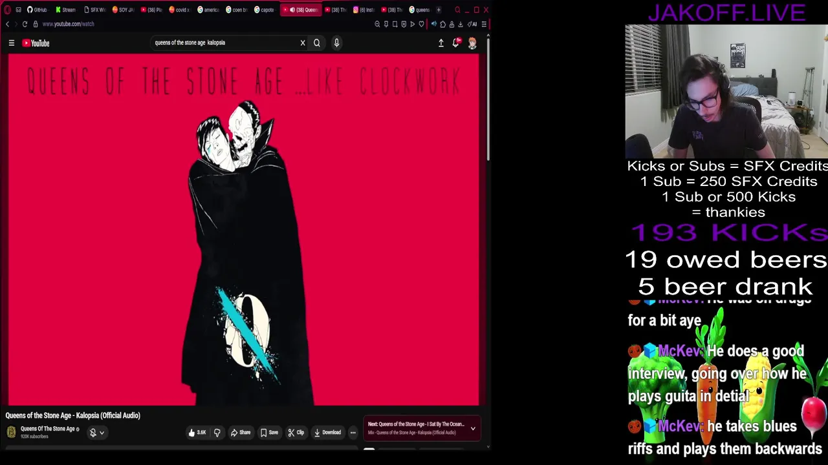
Task: Click the play icon in address bar
Action: [412, 24]
